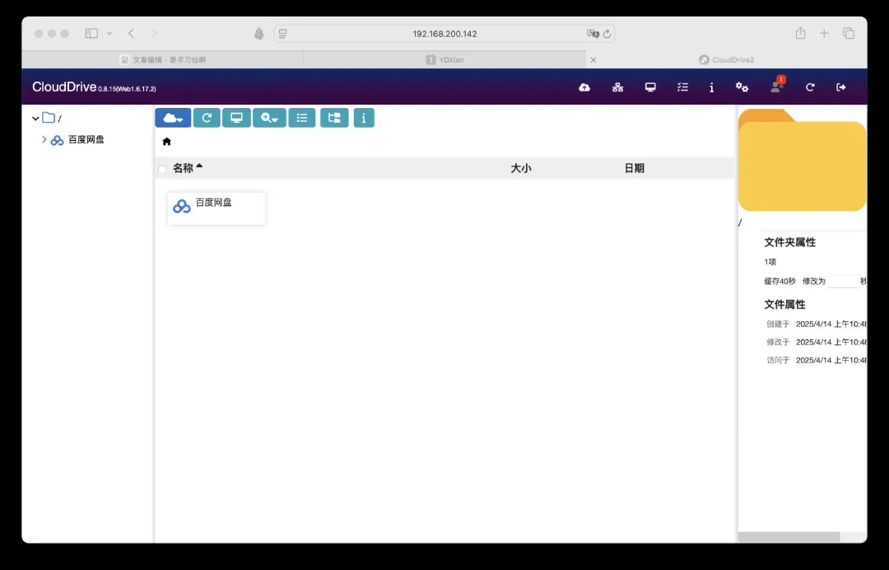Collapse the root folder tree chevron
This screenshot has height=570, width=889.
(x=35, y=119)
